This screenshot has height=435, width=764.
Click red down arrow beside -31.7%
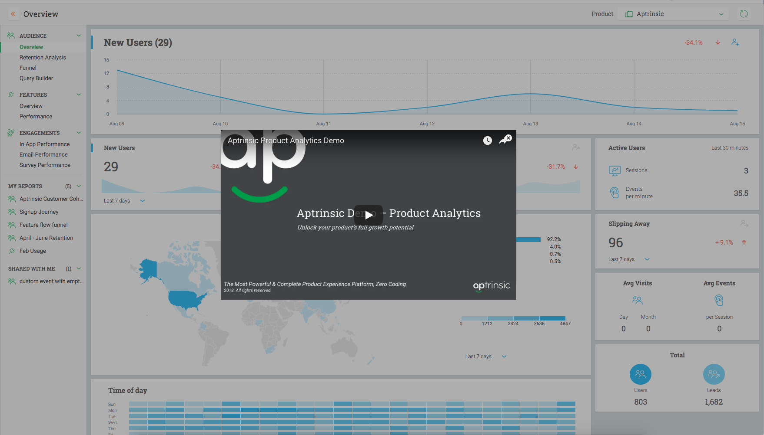pos(576,167)
